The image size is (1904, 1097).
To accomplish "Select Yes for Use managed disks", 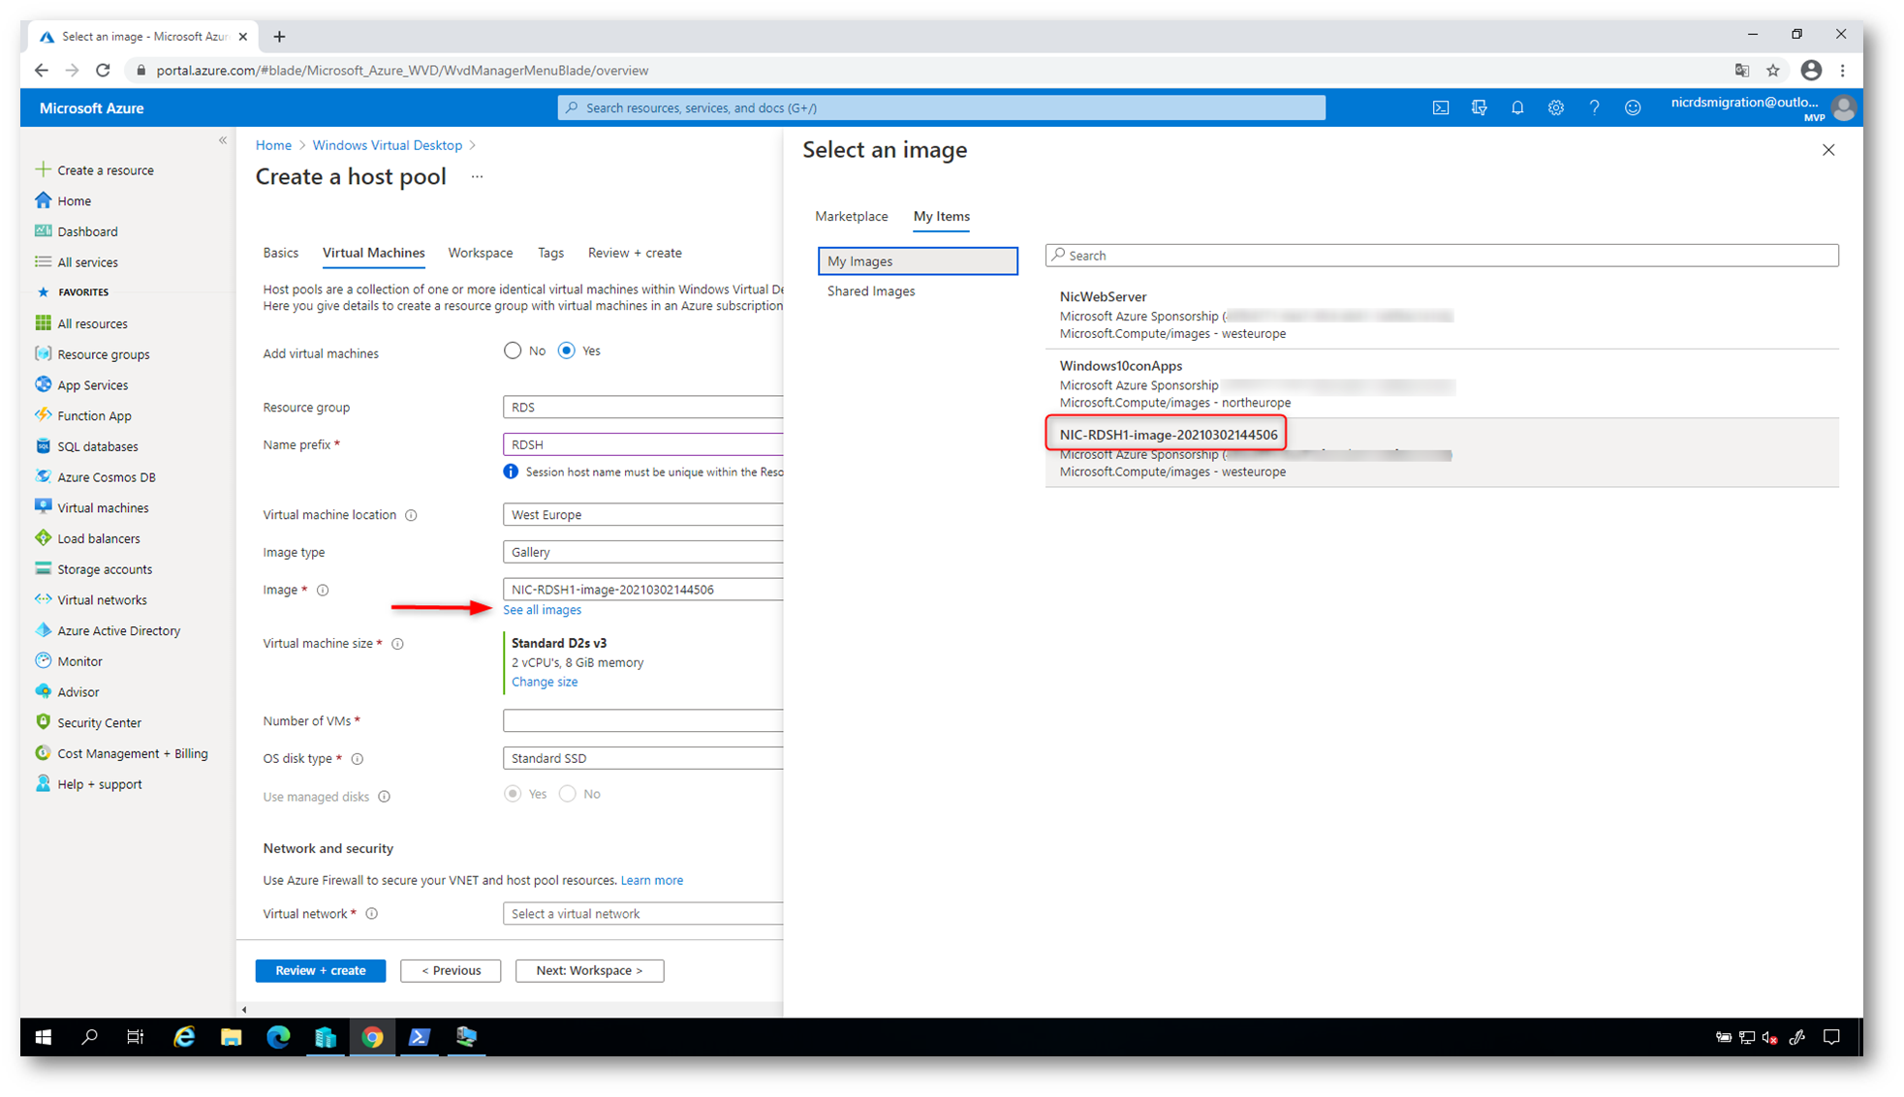I will 513,794.
